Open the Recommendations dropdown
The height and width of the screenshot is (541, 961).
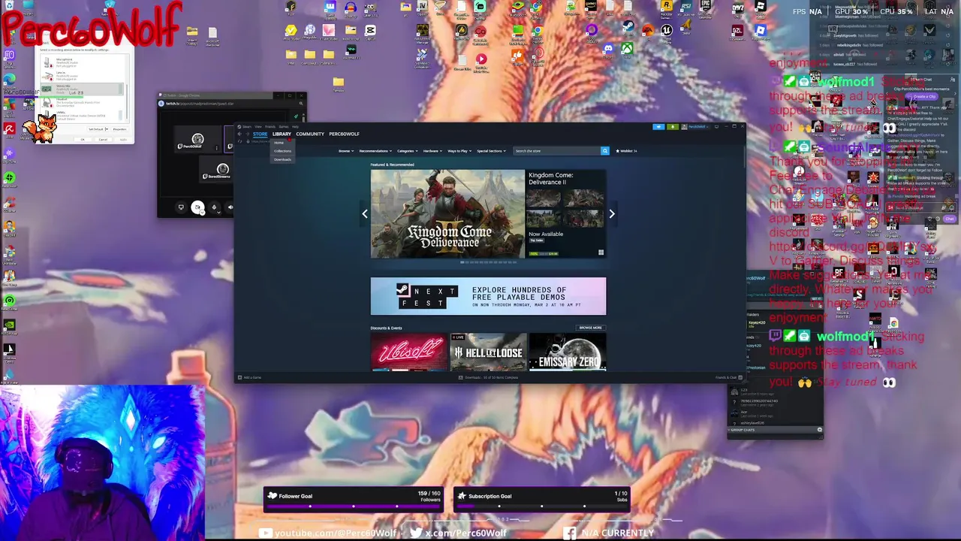[375, 151]
